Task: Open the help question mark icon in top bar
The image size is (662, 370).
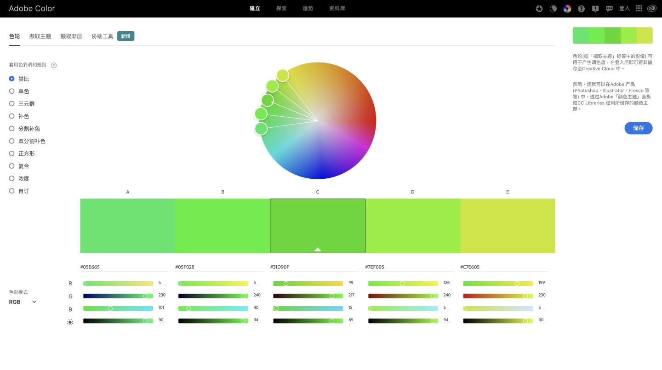Action: tap(581, 8)
